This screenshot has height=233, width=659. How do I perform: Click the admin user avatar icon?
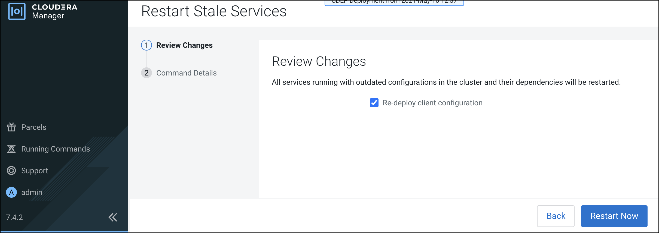click(11, 192)
